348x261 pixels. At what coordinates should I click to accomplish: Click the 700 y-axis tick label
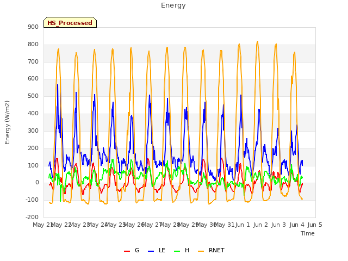(x=33, y=61)
